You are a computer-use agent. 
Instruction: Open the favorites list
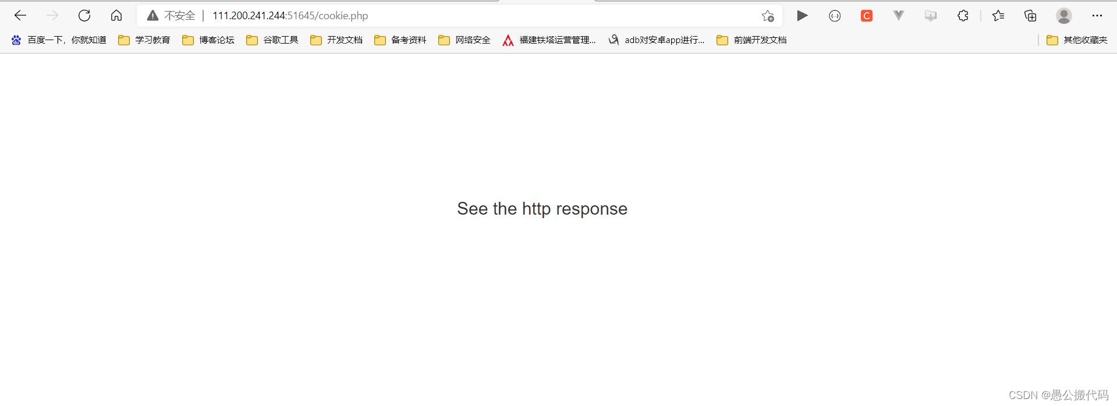[998, 16]
